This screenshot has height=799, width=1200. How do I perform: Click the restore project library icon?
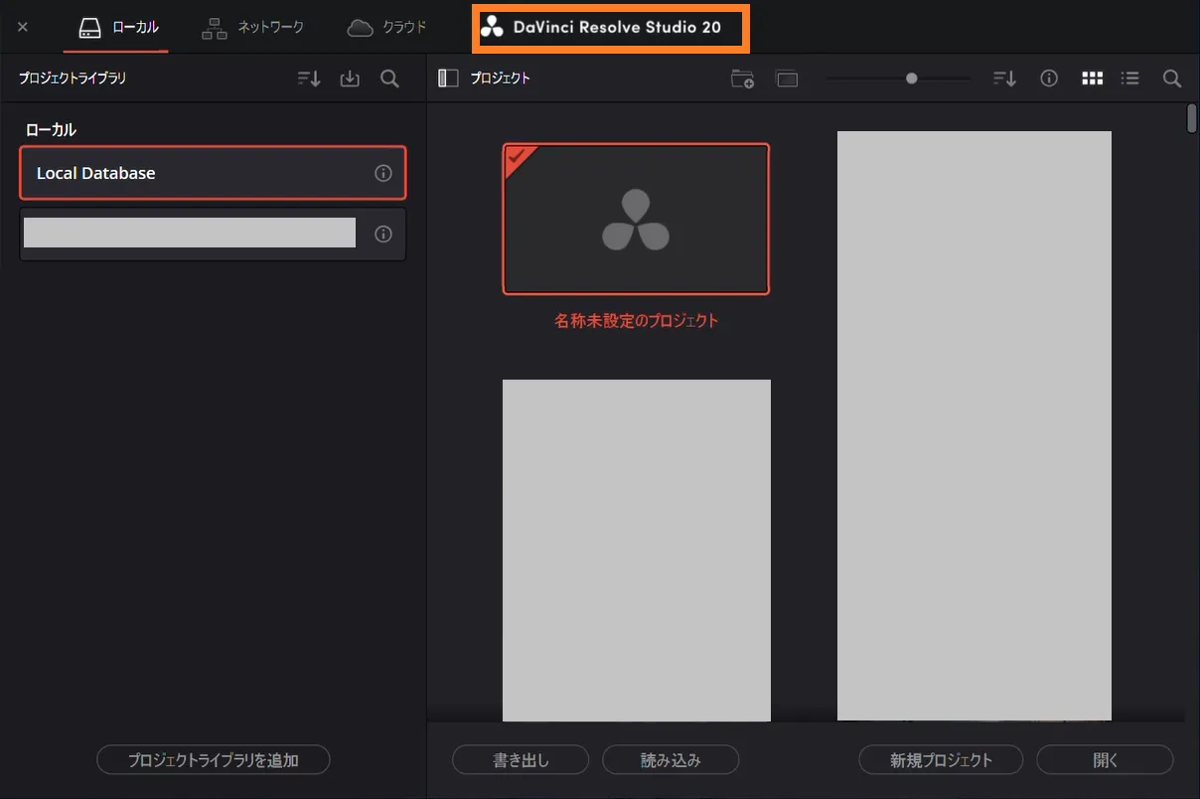[x=350, y=79]
